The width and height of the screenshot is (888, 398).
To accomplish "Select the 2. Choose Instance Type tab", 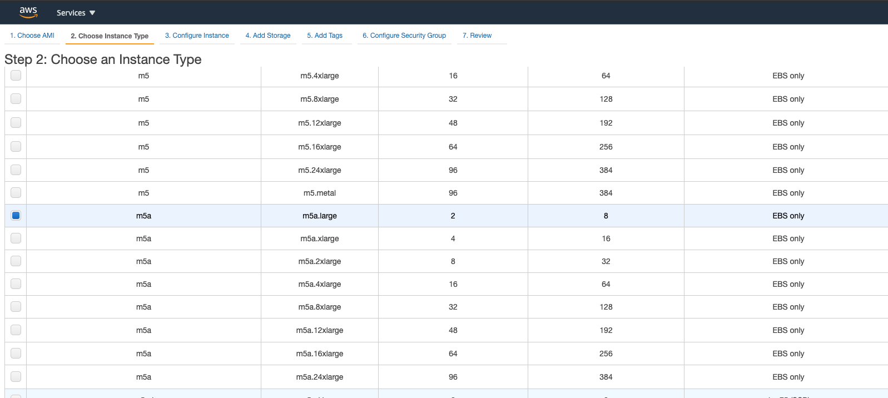I will 110,36.
